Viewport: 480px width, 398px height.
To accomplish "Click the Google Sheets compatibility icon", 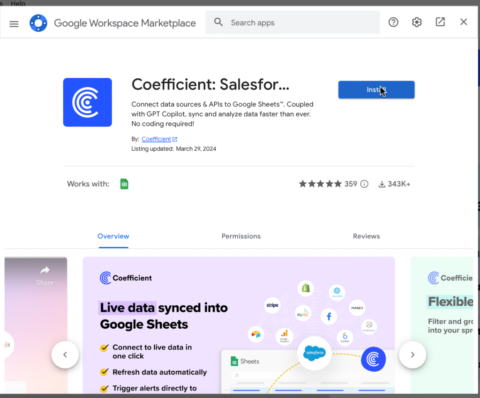I will click(124, 184).
